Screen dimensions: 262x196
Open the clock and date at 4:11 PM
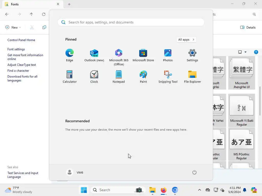(x=235, y=190)
